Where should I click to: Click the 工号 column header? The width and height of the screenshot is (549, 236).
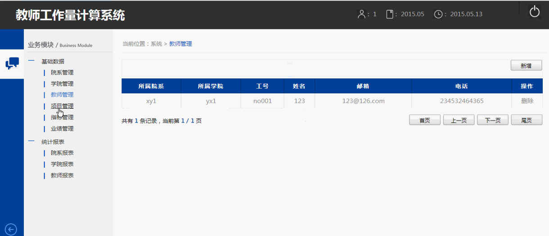pos(262,86)
